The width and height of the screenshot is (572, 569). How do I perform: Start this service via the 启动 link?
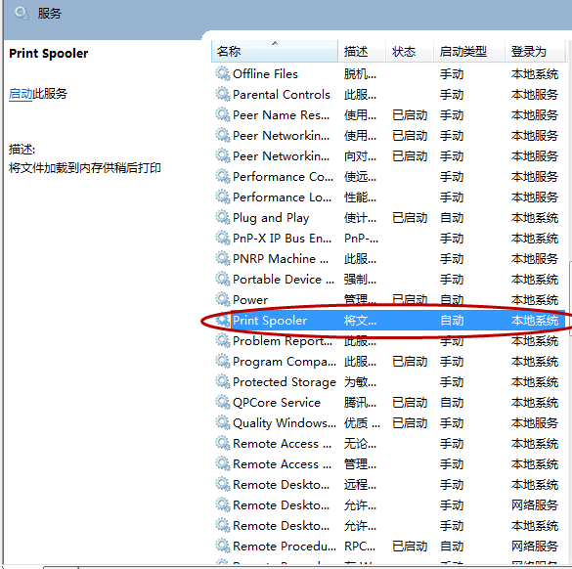click(21, 94)
